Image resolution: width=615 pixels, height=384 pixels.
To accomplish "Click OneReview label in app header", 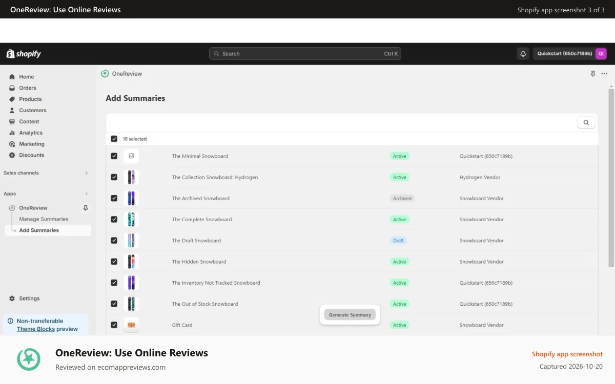I will coord(127,74).
